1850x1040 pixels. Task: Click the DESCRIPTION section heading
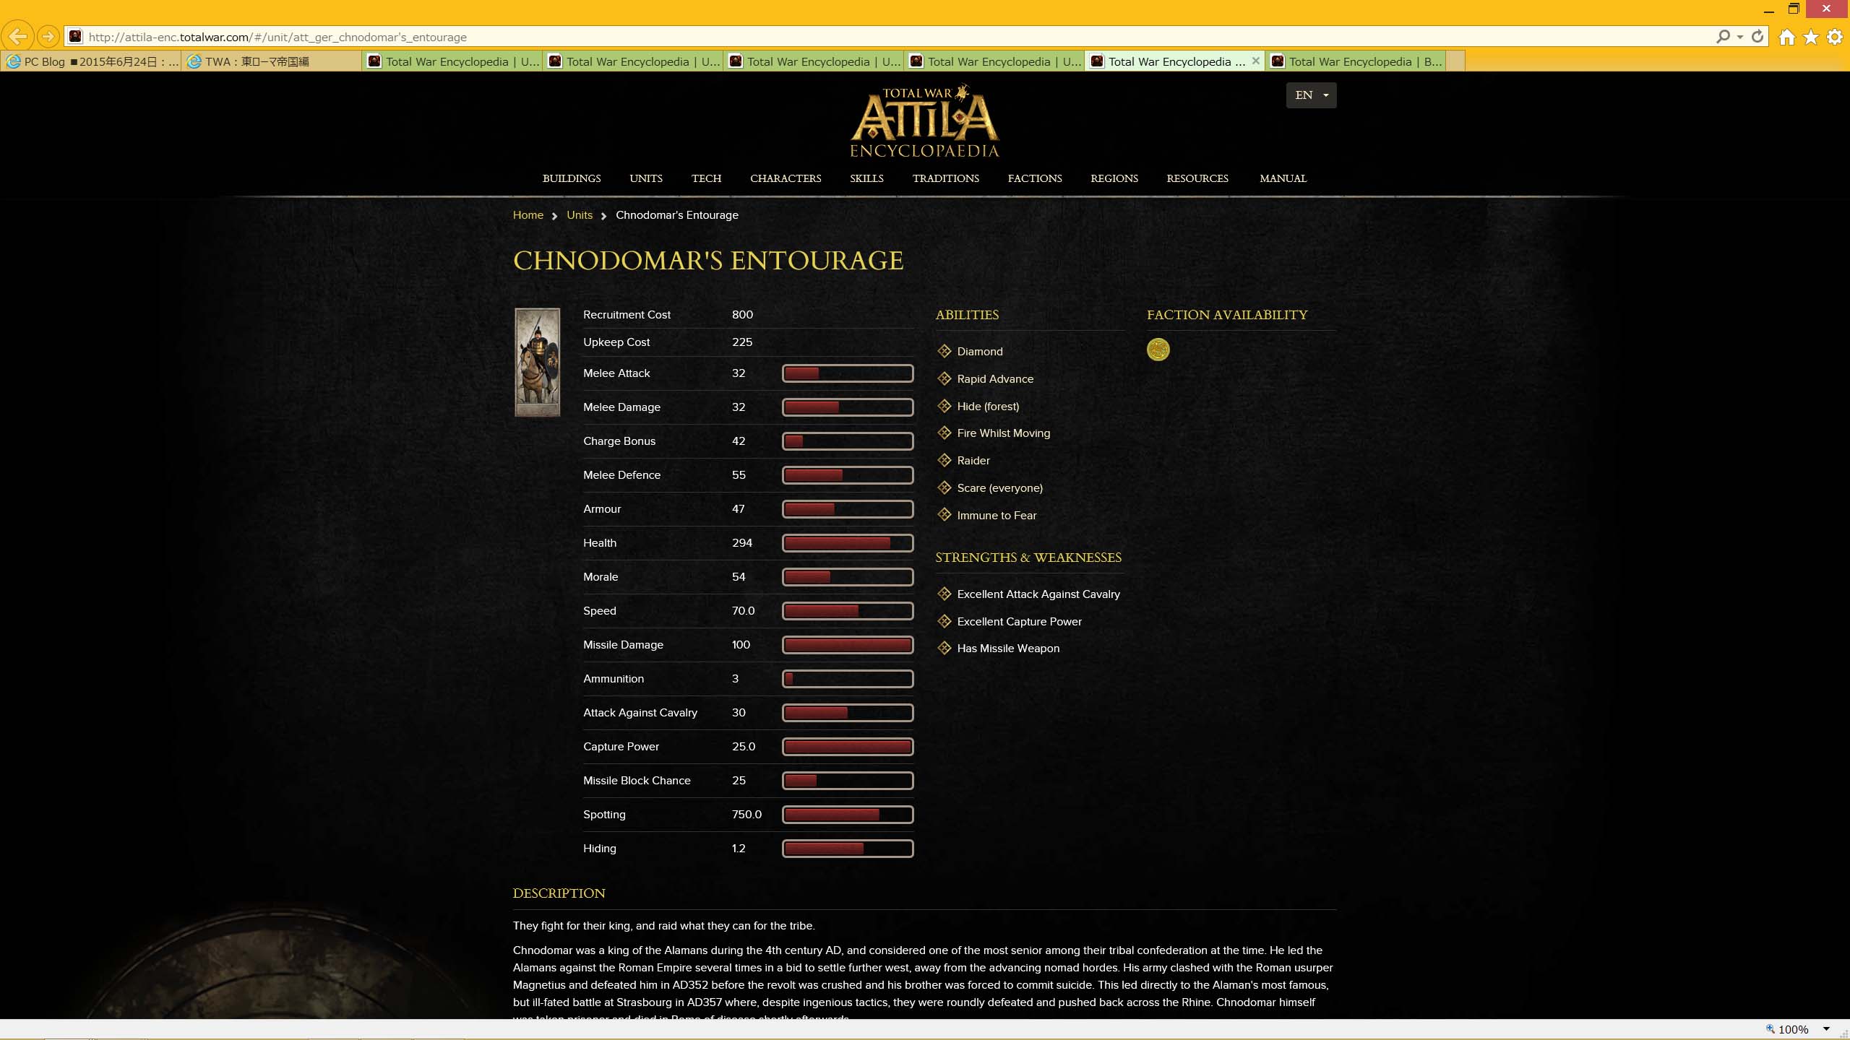[x=559, y=893]
